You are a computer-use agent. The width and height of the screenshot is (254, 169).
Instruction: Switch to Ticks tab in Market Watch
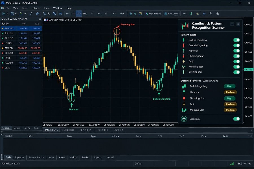[36, 128]
